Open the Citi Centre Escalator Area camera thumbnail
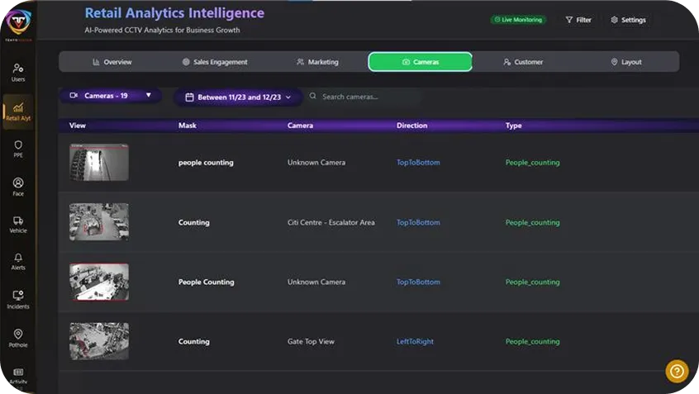This screenshot has height=394, width=699. point(99,221)
